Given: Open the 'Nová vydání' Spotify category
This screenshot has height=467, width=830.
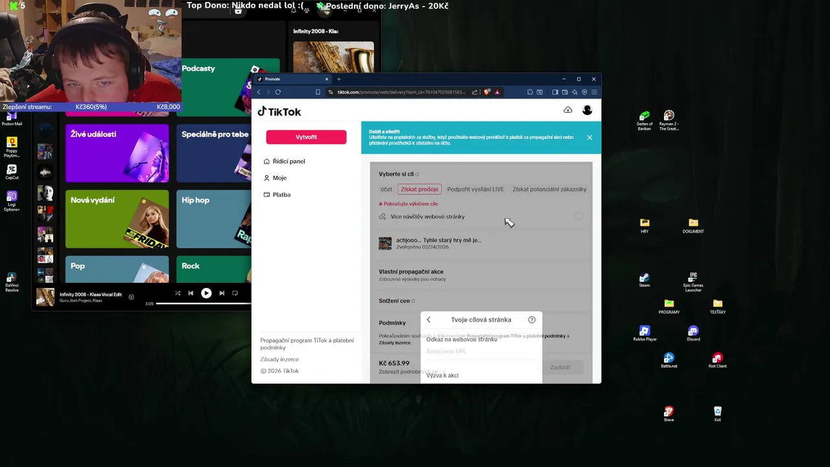Looking at the screenshot, I should point(117,219).
